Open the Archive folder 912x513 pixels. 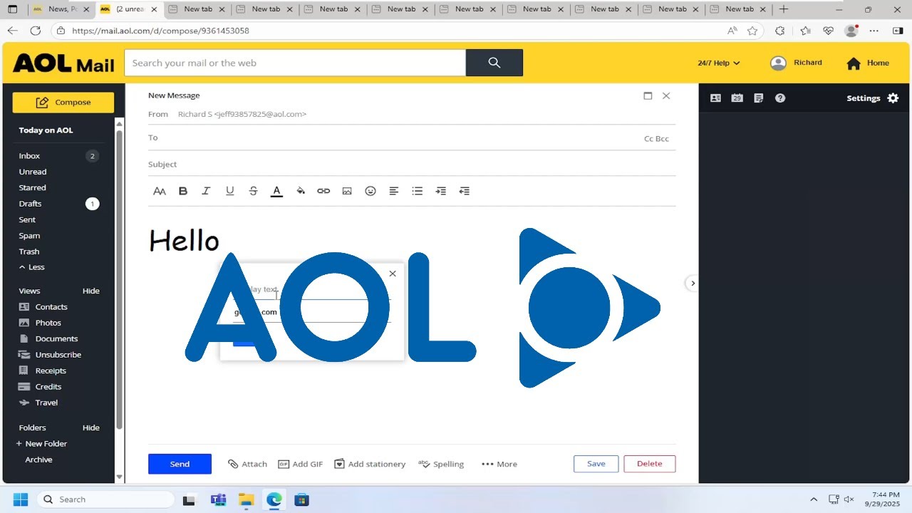click(38, 460)
